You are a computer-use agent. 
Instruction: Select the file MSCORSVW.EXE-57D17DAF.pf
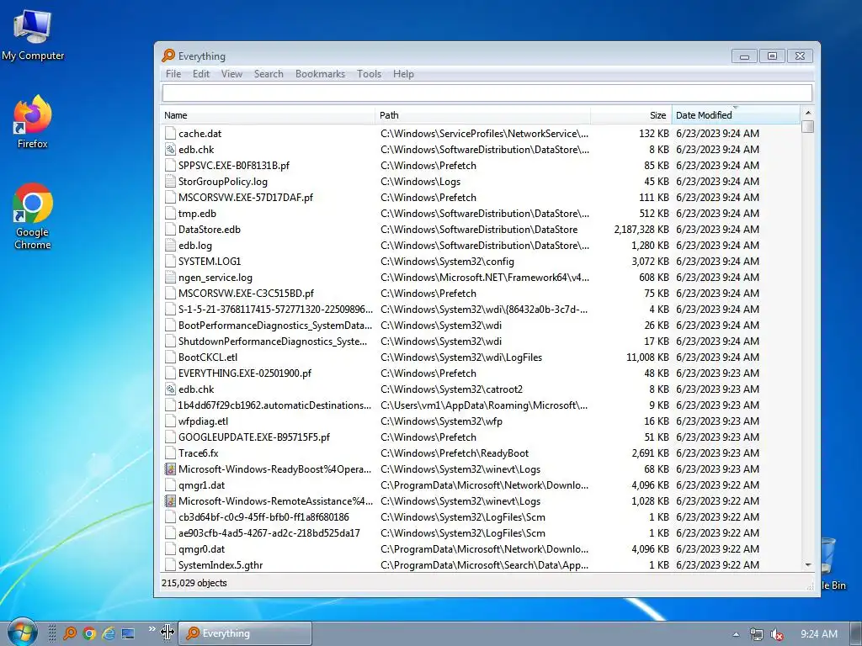(x=245, y=197)
